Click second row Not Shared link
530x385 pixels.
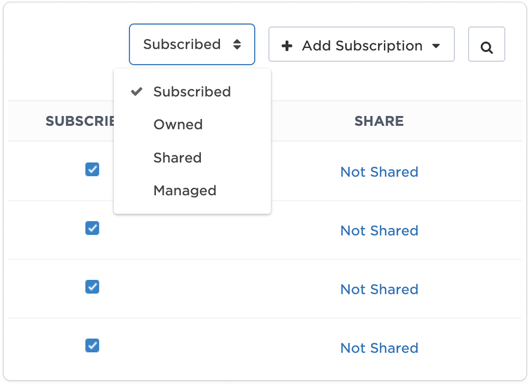point(379,231)
